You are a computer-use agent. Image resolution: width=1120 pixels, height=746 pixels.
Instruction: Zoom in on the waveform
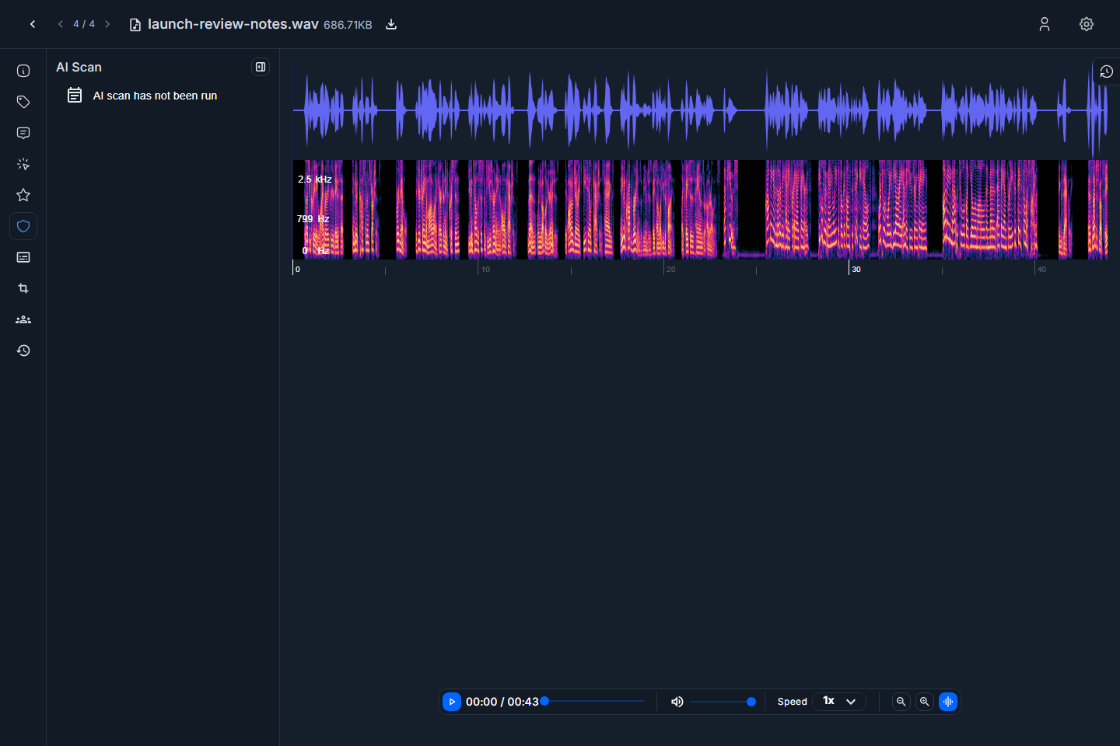click(925, 702)
